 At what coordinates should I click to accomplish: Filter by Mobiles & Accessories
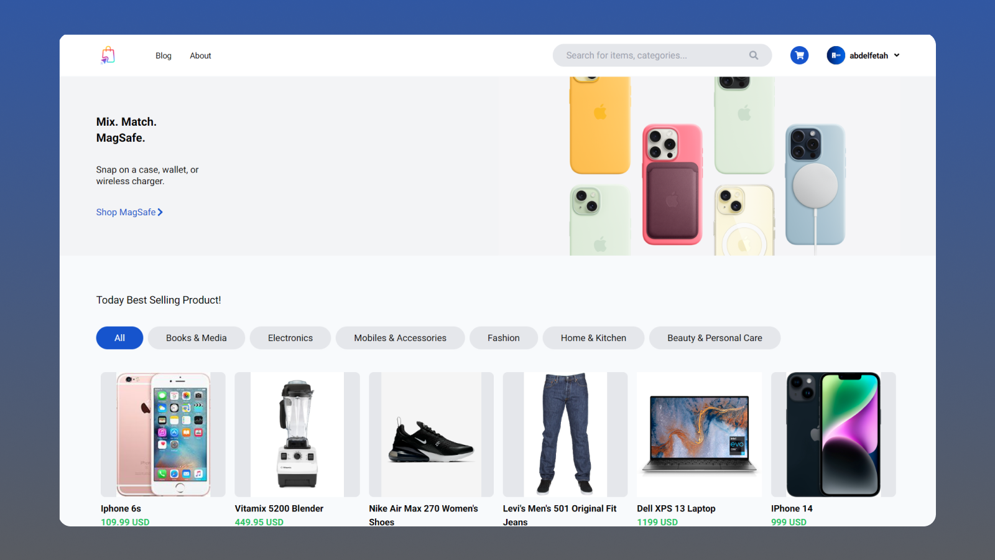click(x=400, y=338)
